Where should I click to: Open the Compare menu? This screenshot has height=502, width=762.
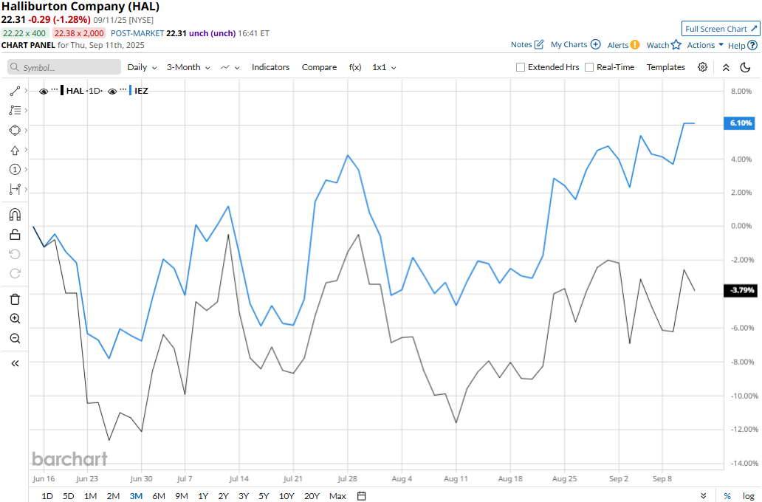tap(319, 67)
